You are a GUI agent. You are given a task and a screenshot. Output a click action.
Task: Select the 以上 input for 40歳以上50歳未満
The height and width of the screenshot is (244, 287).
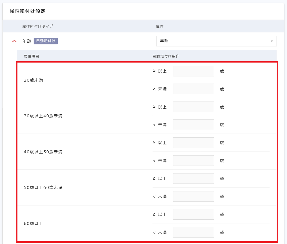193,143
